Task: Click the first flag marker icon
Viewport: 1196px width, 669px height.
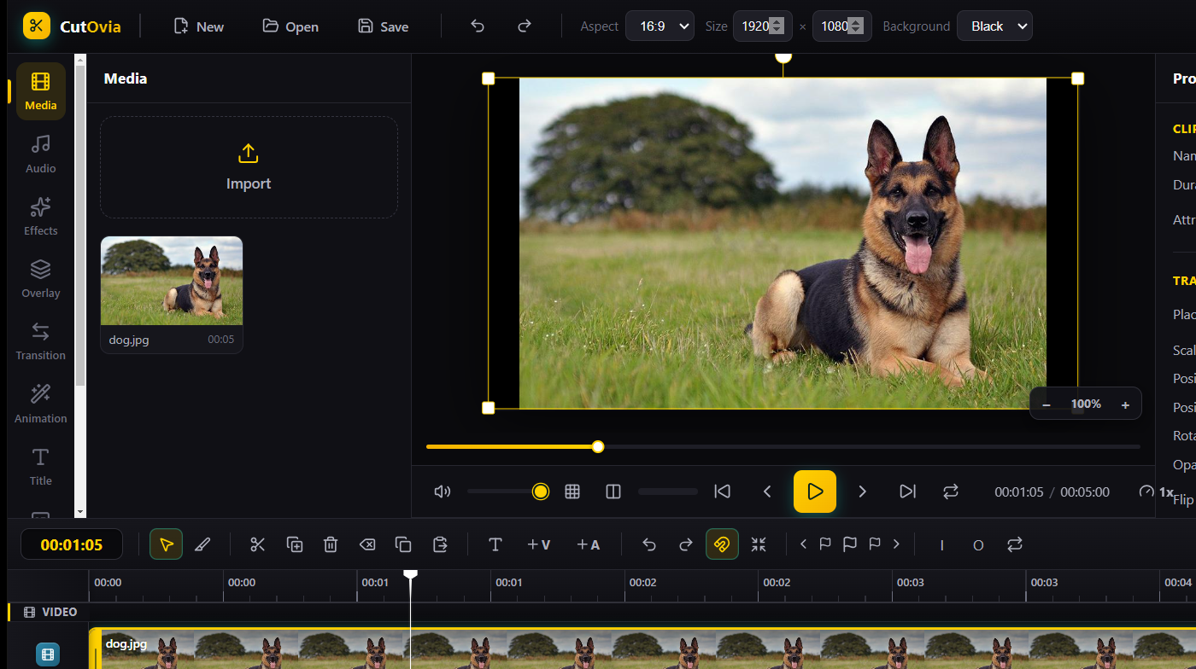Action: (x=825, y=544)
